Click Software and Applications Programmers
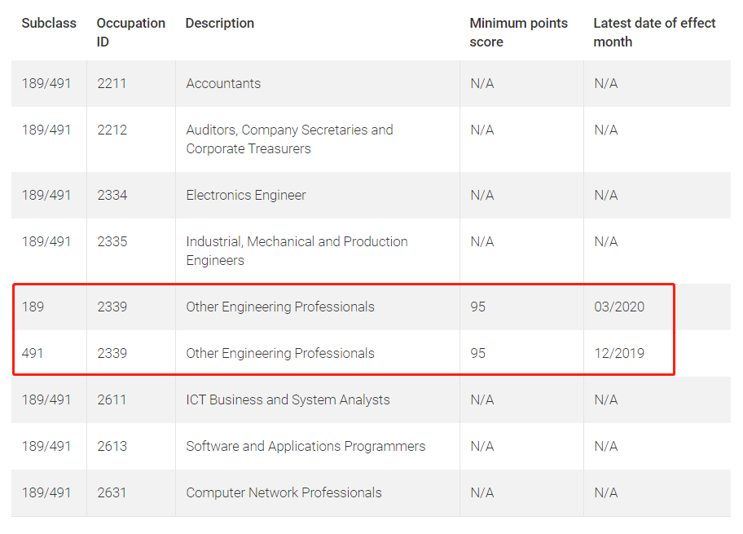This screenshot has height=534, width=743. [306, 446]
